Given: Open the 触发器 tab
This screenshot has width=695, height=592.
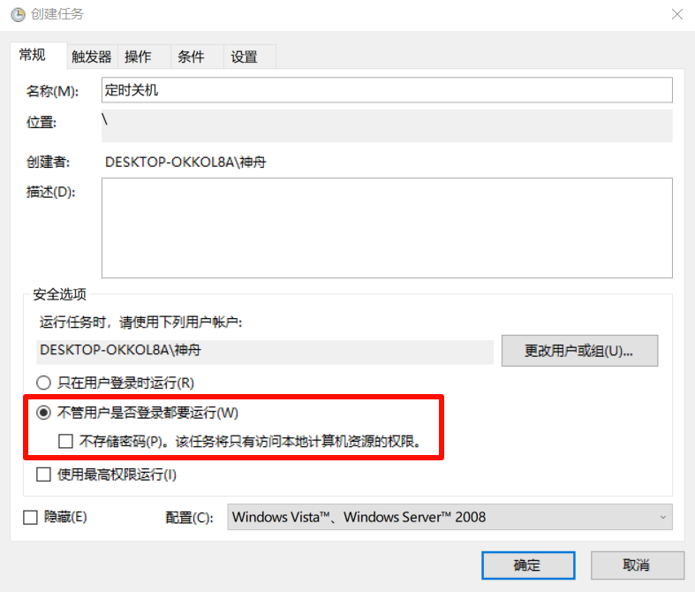Looking at the screenshot, I should point(92,57).
